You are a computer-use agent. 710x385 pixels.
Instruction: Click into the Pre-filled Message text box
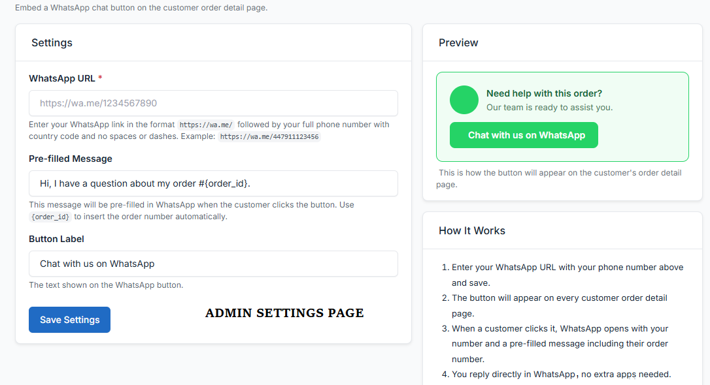pos(213,183)
